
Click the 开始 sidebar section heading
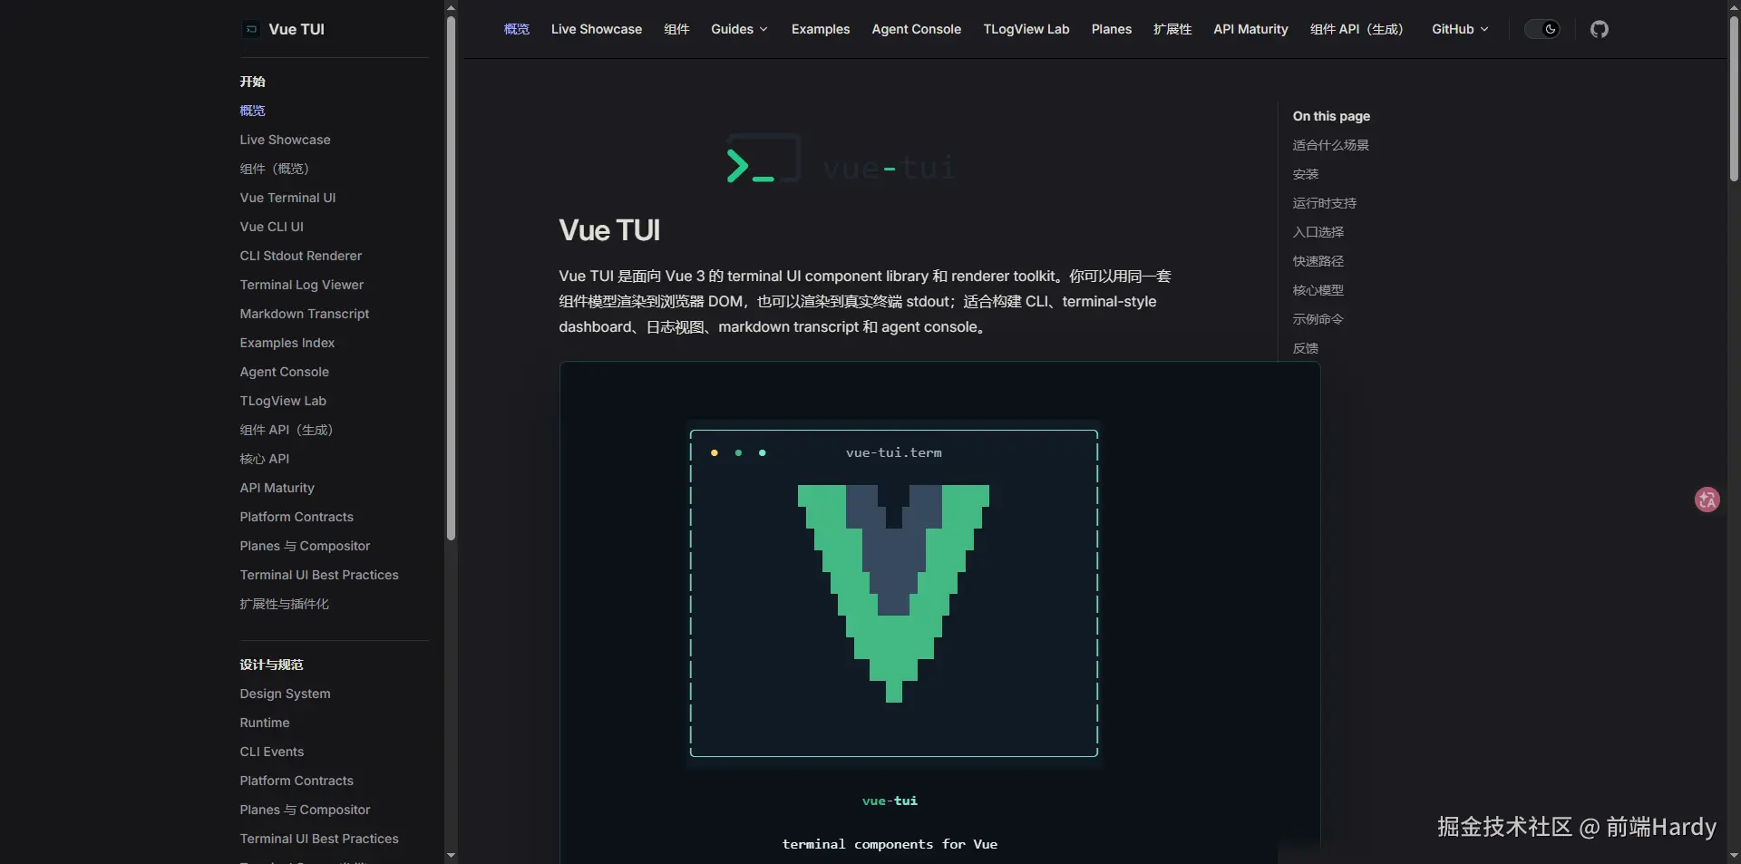252,82
